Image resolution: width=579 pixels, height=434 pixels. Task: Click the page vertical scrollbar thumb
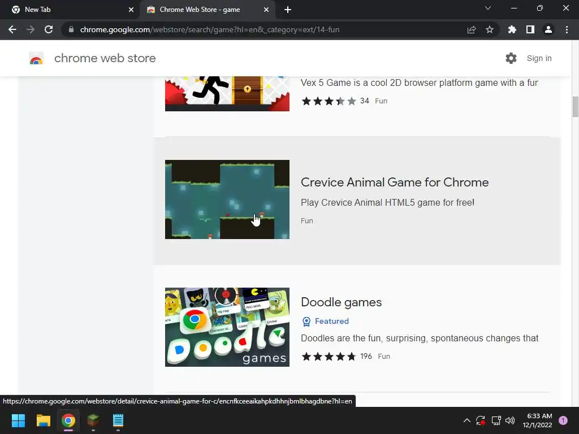point(575,107)
